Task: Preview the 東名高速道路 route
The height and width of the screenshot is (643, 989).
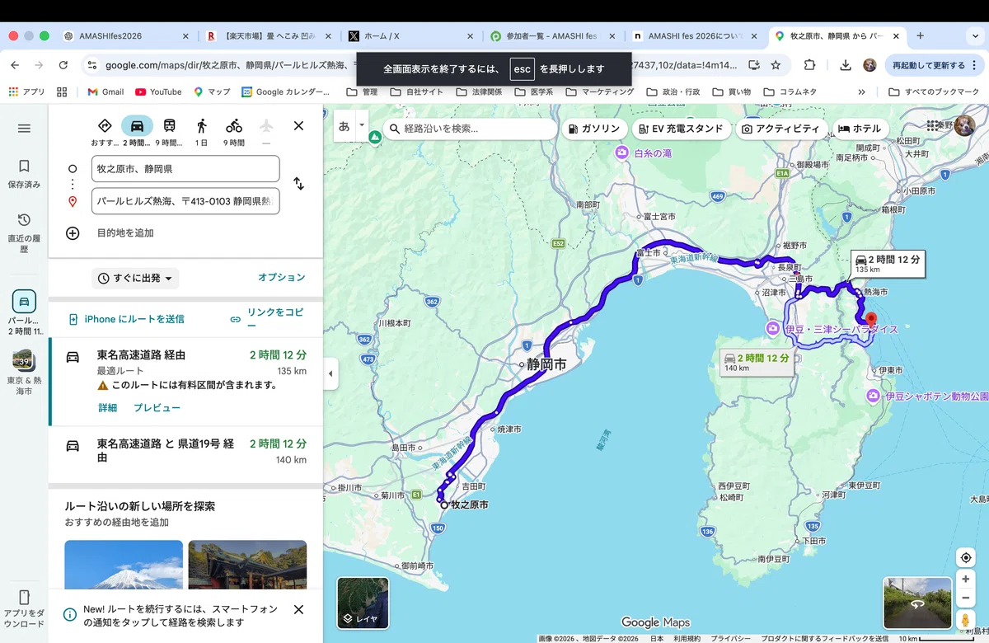Action: pos(157,408)
